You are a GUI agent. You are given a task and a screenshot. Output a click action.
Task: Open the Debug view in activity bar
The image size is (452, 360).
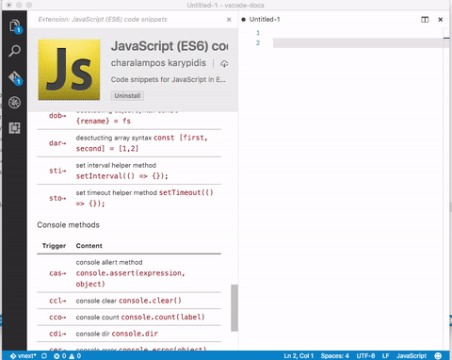(x=14, y=103)
